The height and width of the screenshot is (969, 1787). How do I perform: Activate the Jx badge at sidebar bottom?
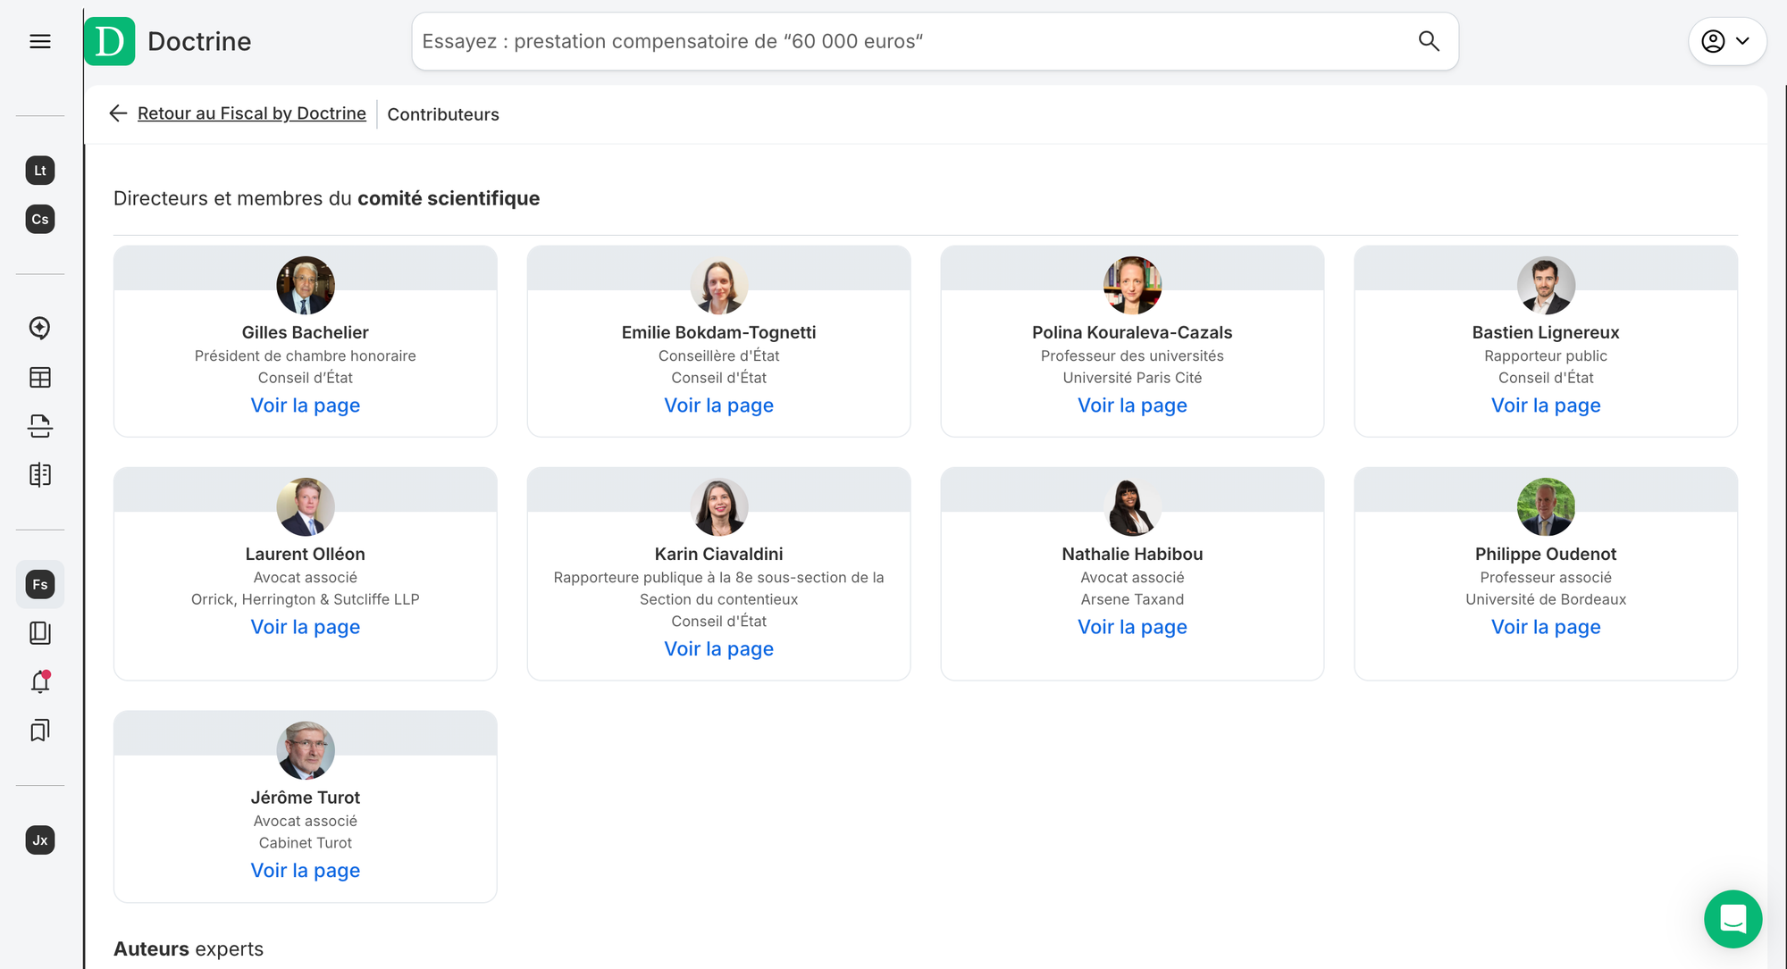[39, 840]
